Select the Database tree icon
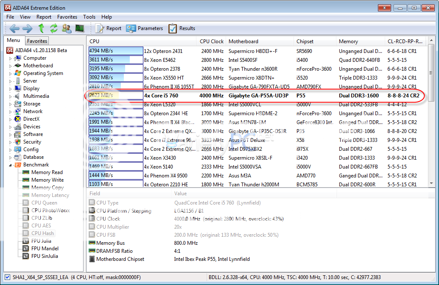This screenshot has width=439, height=285. click(x=18, y=157)
